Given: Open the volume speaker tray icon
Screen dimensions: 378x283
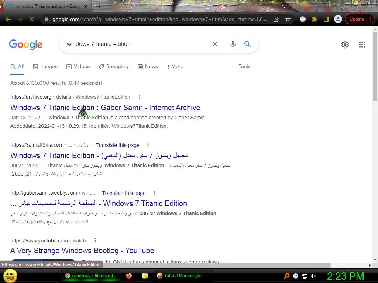Looking at the screenshot, I should point(313,276).
